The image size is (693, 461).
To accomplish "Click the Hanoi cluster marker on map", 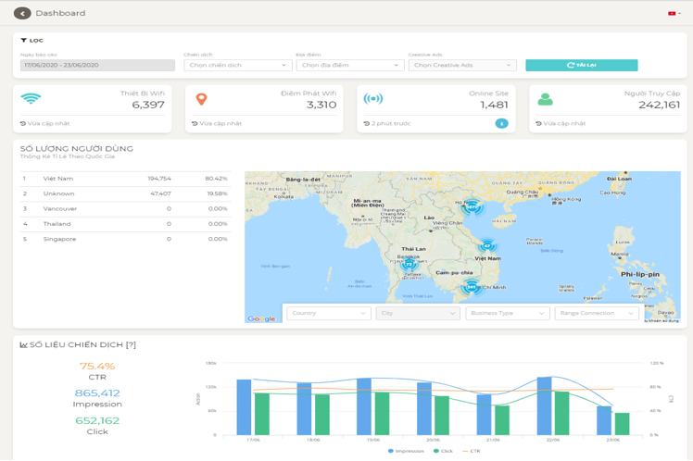I will (x=472, y=206).
